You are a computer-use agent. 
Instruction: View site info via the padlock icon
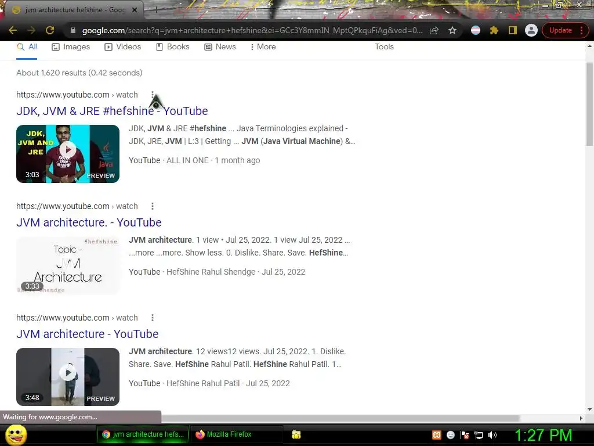click(x=73, y=30)
